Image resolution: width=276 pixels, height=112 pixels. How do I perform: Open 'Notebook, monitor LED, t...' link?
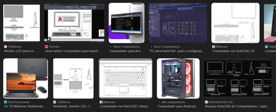click(73, 107)
